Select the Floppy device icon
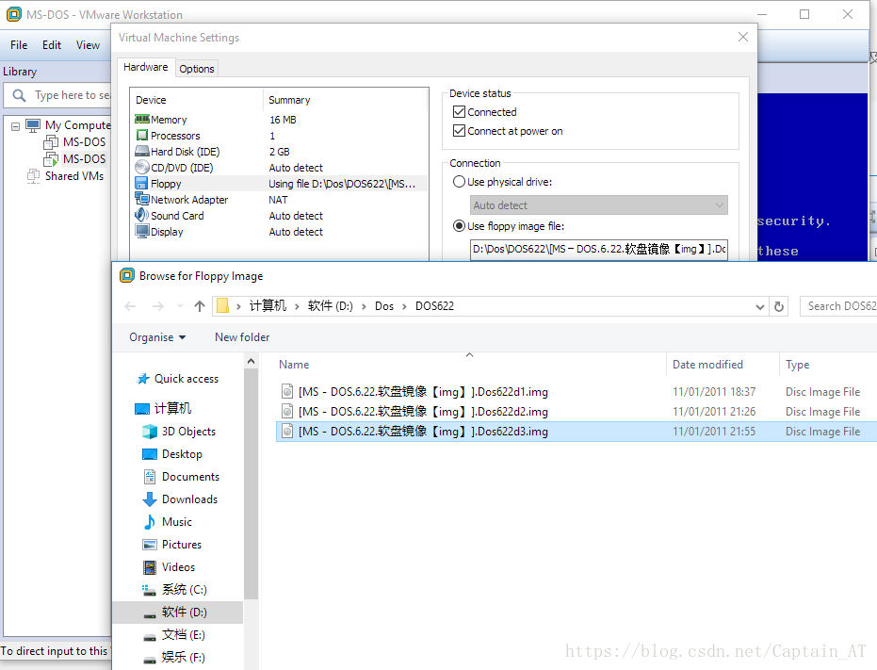This screenshot has height=670, width=877. click(141, 183)
